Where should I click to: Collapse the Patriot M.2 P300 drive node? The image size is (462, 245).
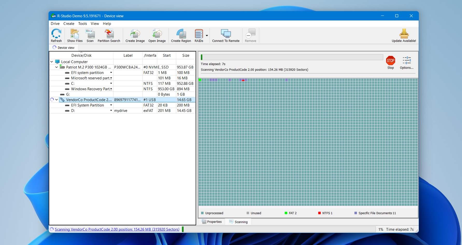[56, 67]
